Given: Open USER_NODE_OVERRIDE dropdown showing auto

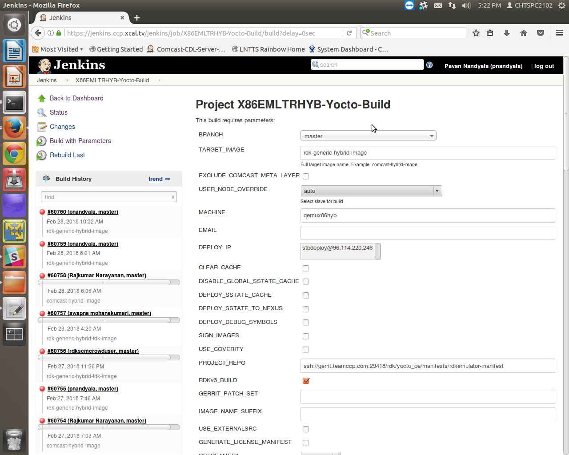Looking at the screenshot, I should pyautogui.click(x=371, y=191).
